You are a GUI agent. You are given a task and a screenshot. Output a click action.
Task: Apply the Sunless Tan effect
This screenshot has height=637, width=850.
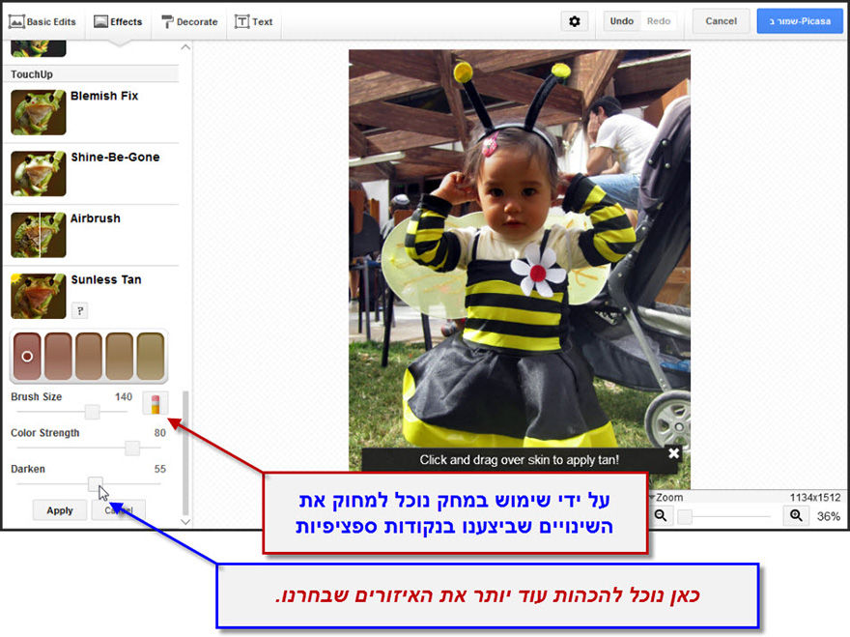tap(59, 510)
